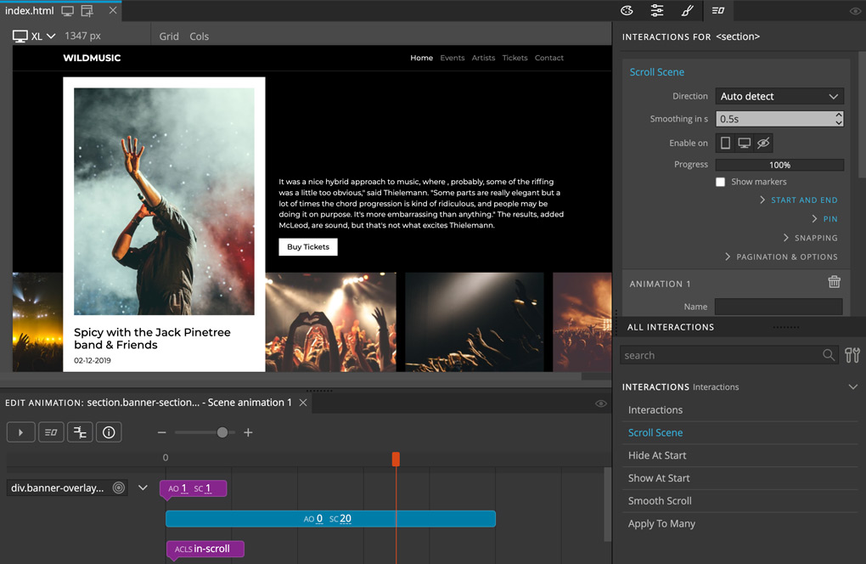Show animation info with the info icon
Viewport: 866px width, 564px height.
[109, 432]
